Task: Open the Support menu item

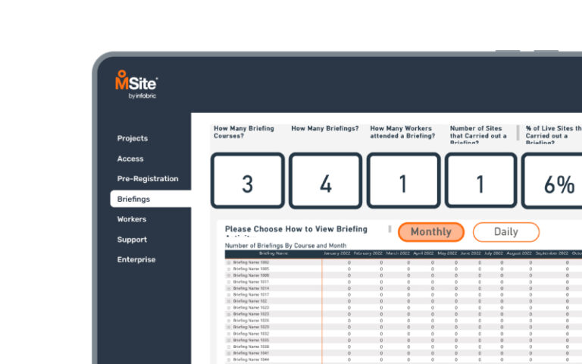Action: (132, 240)
